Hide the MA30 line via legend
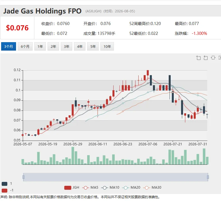The width and height of the screenshot is (221, 201). [152, 188]
